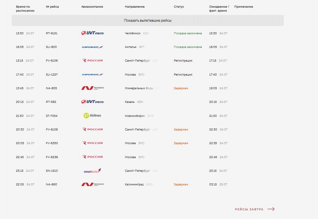Click the Направление column header

point(135,7)
